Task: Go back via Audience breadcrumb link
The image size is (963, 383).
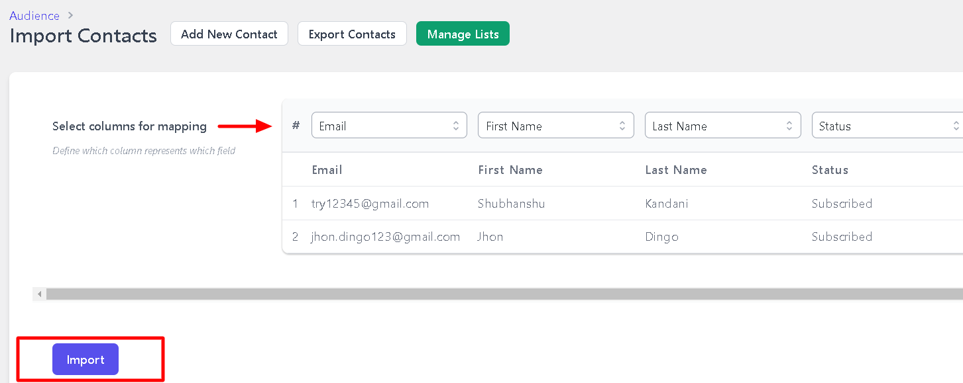Action: tap(34, 15)
